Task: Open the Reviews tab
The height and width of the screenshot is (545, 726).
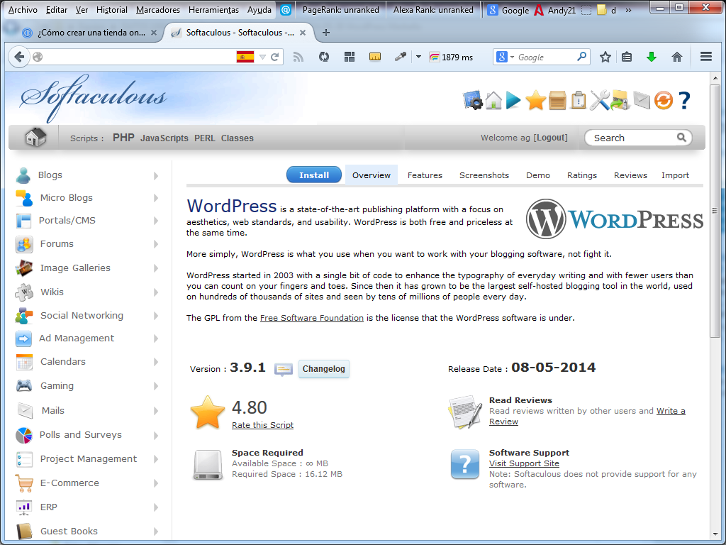Action: (630, 175)
